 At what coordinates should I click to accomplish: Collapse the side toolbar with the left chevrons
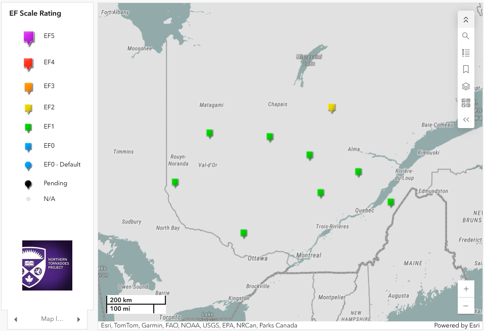pyautogui.click(x=466, y=120)
